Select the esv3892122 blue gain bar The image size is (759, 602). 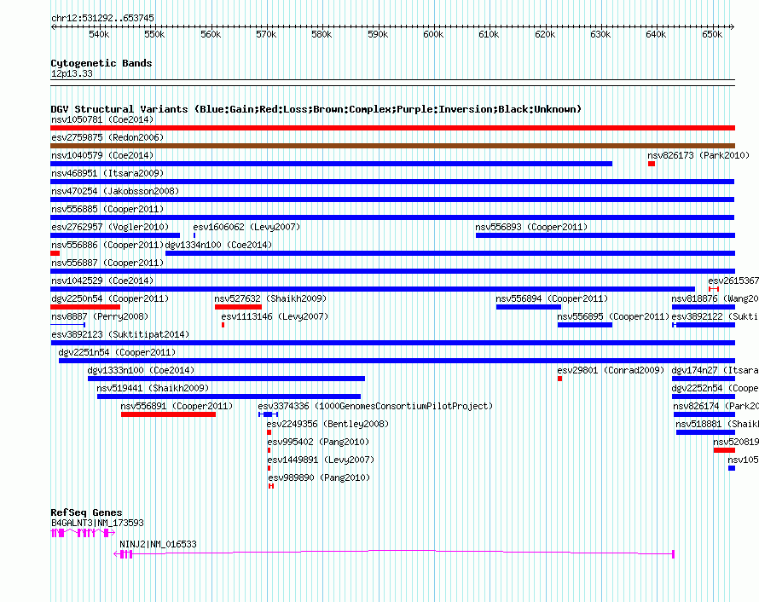tap(704, 325)
